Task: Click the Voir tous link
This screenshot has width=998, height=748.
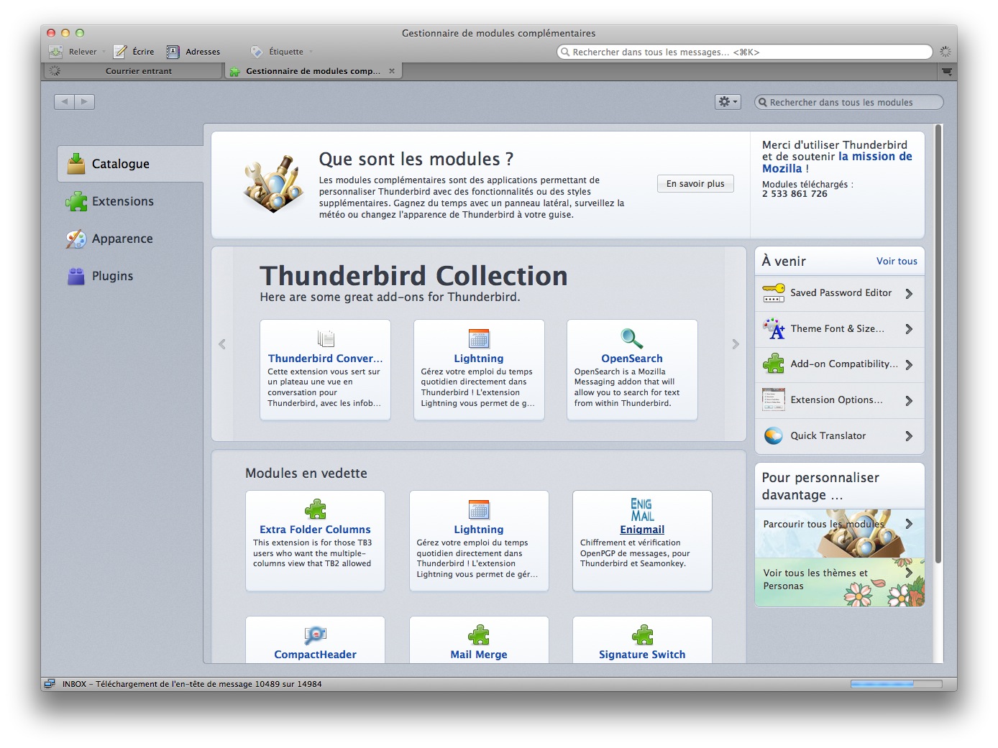Action: tap(897, 262)
